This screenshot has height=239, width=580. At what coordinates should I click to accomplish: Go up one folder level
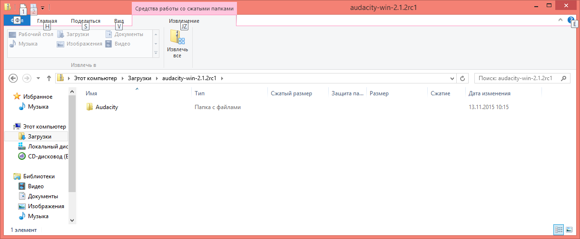[49, 78]
